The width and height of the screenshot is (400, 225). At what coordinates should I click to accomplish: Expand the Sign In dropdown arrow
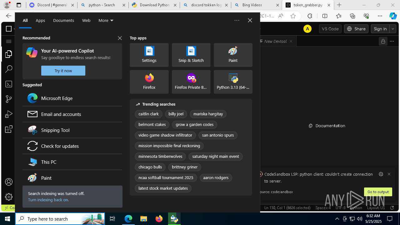[393, 29]
